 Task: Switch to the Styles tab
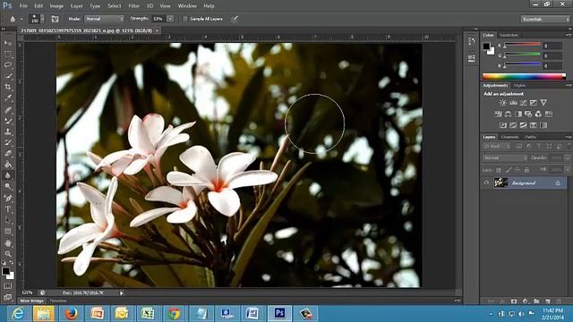519,85
